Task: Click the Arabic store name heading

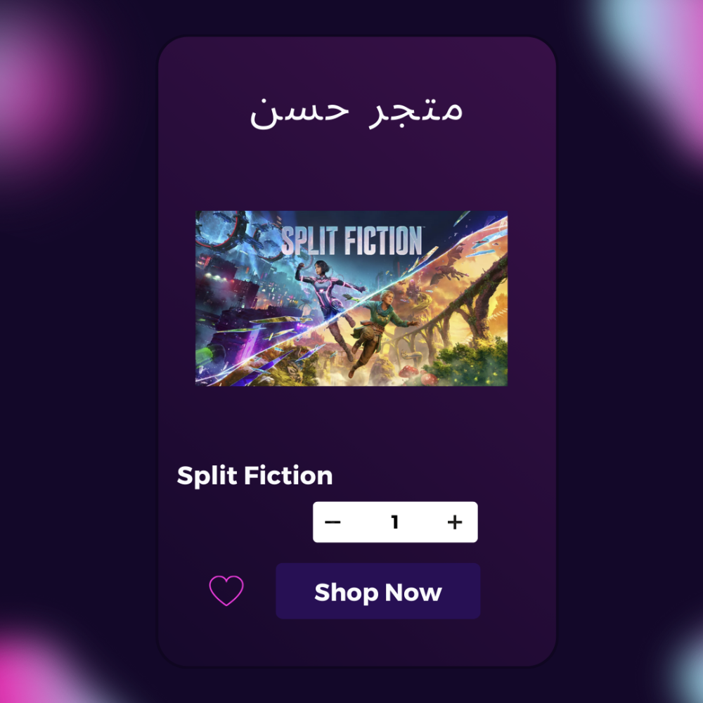Action: 356,113
